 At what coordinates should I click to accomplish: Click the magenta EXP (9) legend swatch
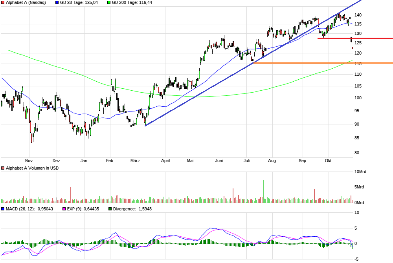coord(64,209)
